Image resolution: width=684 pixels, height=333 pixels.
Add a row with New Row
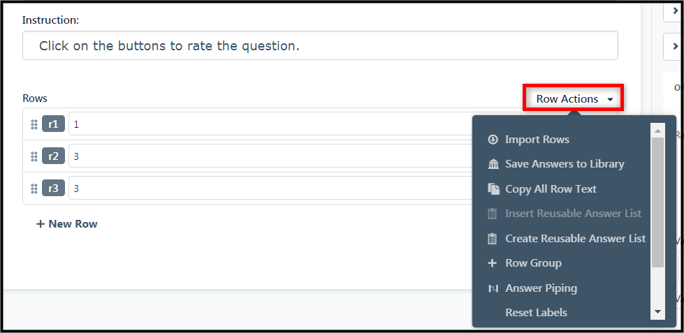click(67, 224)
